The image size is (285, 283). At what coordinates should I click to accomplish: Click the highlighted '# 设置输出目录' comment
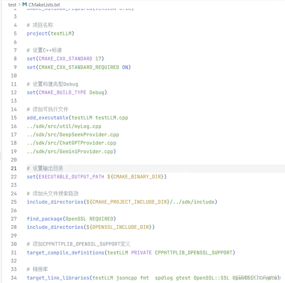[45, 168]
